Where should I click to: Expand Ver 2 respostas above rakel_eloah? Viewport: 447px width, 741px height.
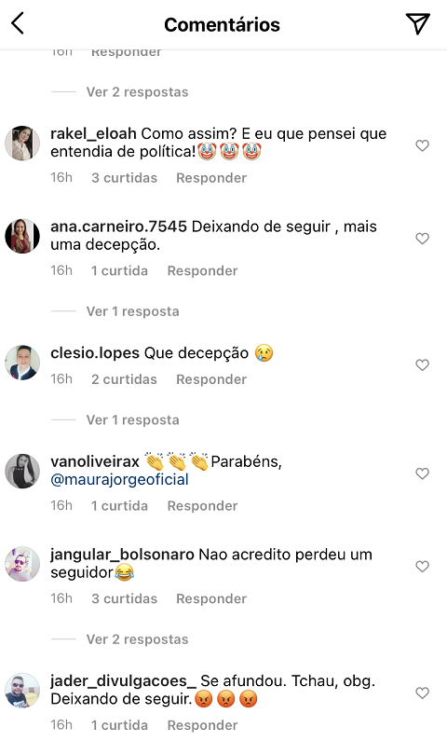137,92
